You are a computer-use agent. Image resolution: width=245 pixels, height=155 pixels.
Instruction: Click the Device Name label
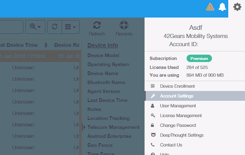click(x=103, y=73)
